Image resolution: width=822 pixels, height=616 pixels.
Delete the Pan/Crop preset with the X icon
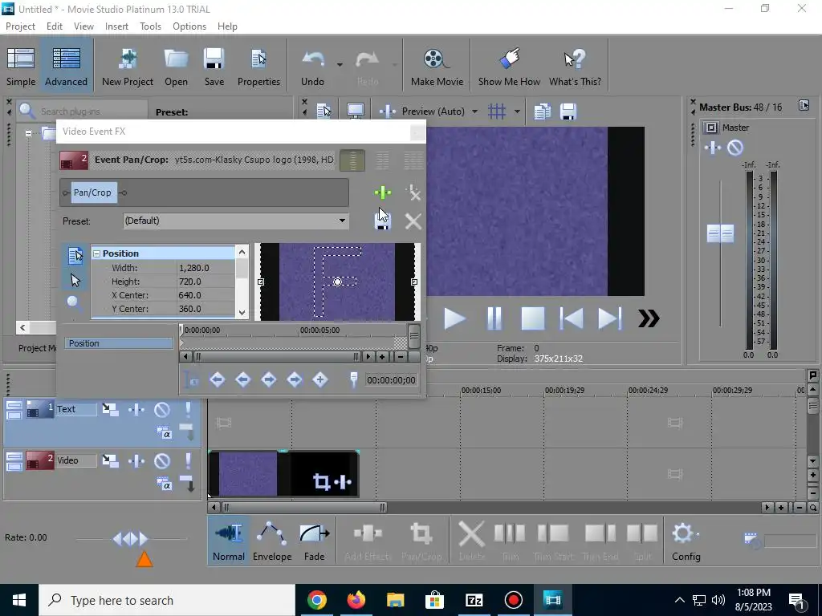pyautogui.click(x=413, y=221)
